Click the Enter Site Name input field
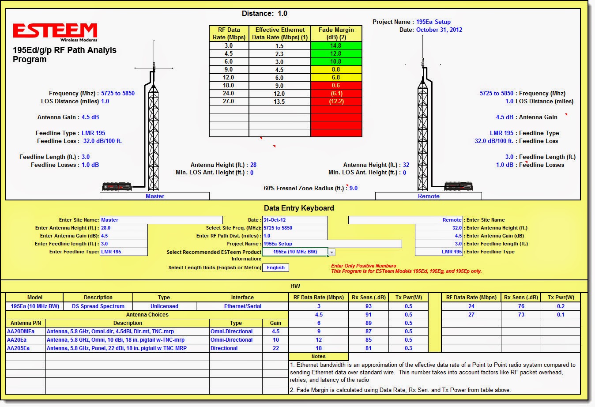This screenshot has height=407, width=595. tap(162, 219)
